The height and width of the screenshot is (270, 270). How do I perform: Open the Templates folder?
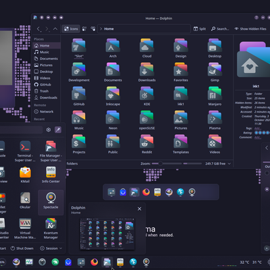181,144
